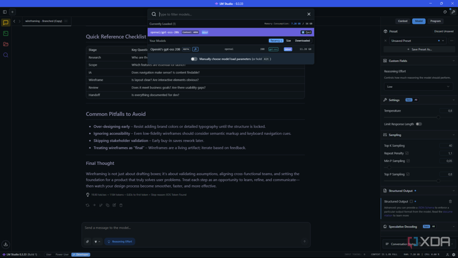Open the My Models folder sidebar icon

[x=5, y=44]
